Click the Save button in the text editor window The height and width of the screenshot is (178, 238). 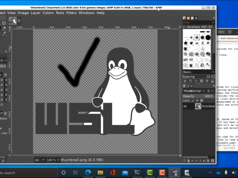[x=221, y=32]
